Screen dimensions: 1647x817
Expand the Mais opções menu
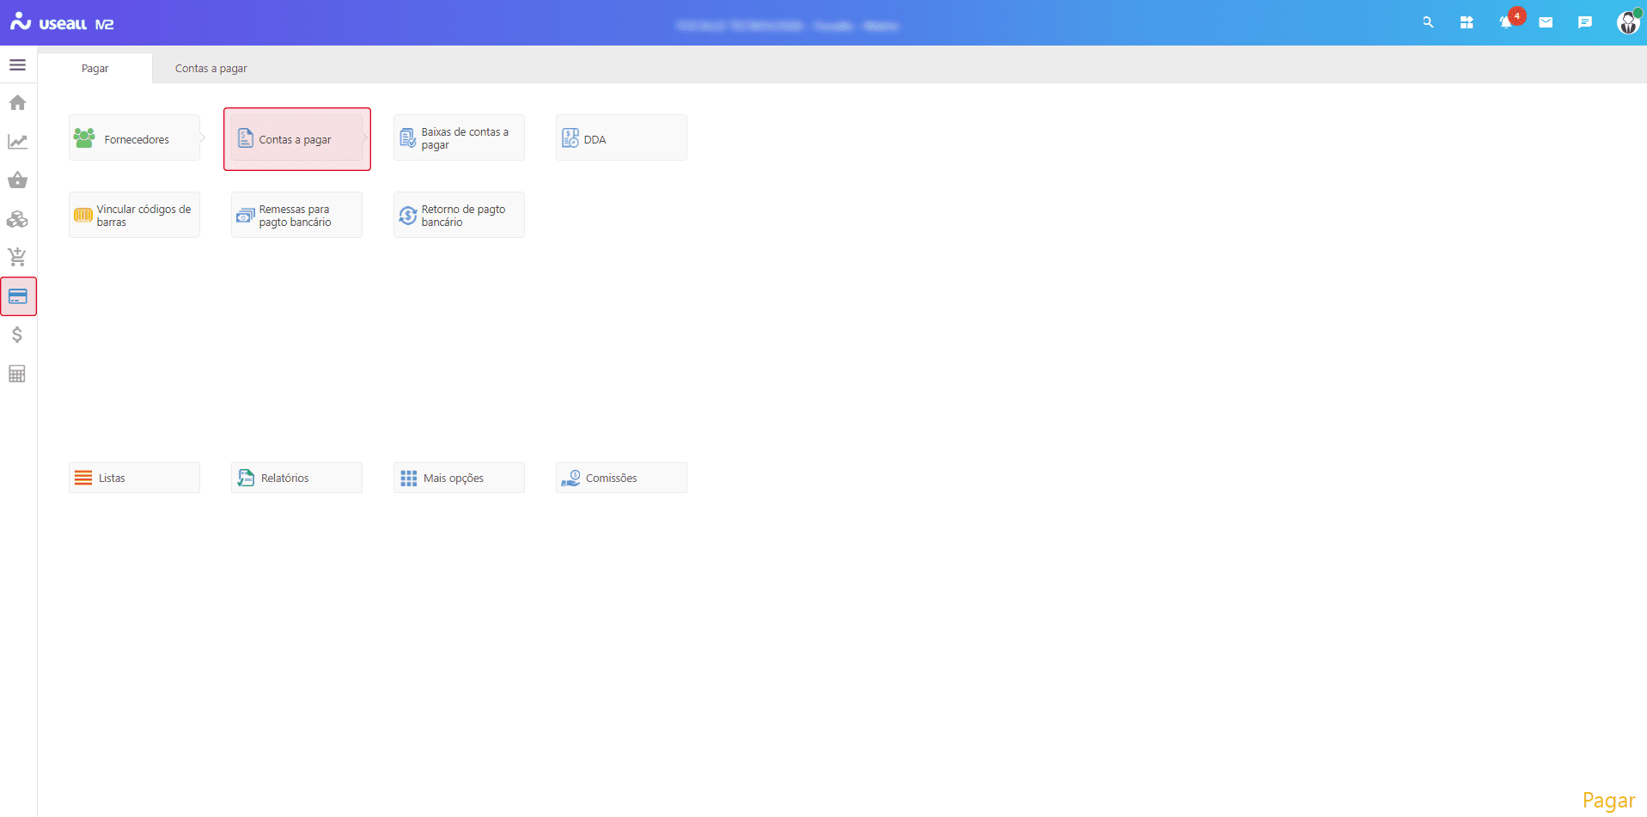pos(459,478)
